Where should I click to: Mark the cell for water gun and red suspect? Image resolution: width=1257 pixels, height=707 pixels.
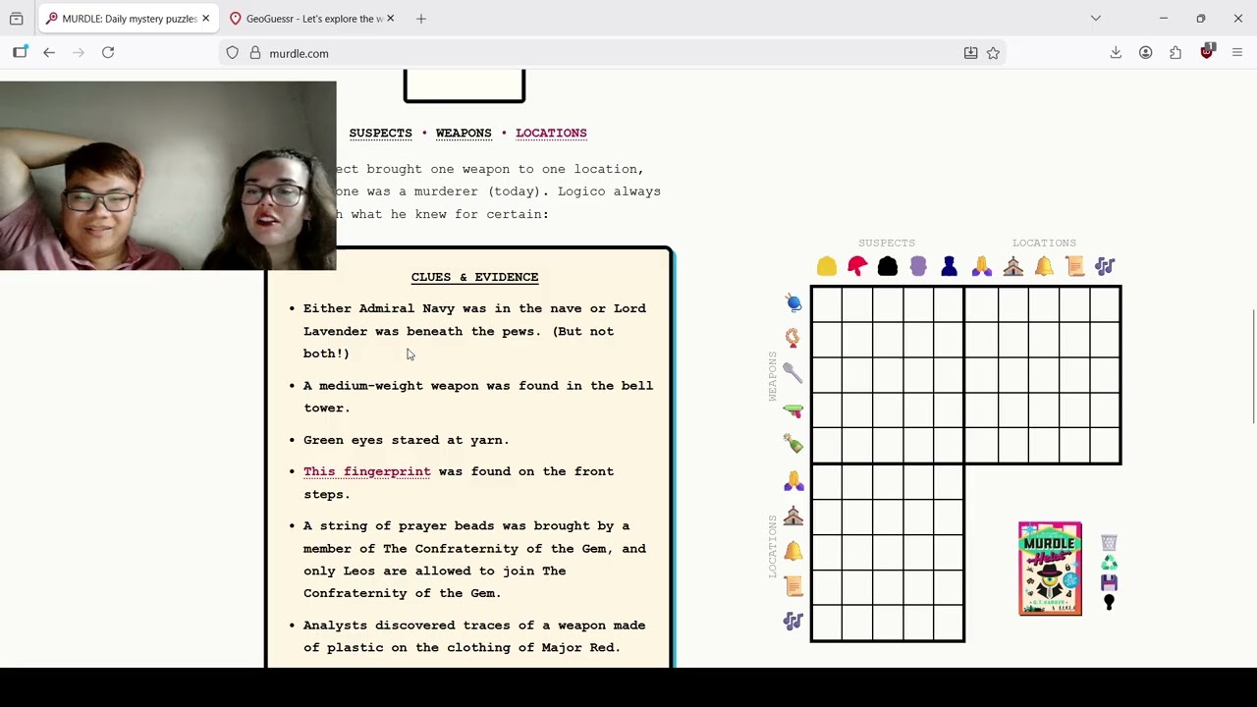857,410
